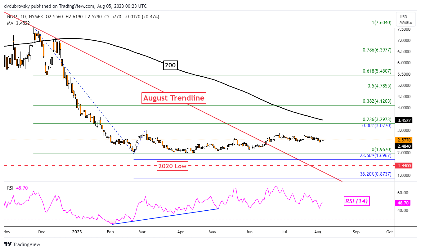Click the 'Dec' time axis label
The height and width of the screenshot is (251, 421).
click(x=42, y=232)
